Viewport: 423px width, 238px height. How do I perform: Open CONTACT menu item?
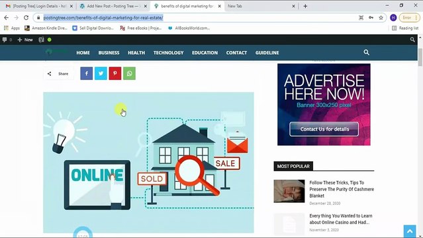236,53
